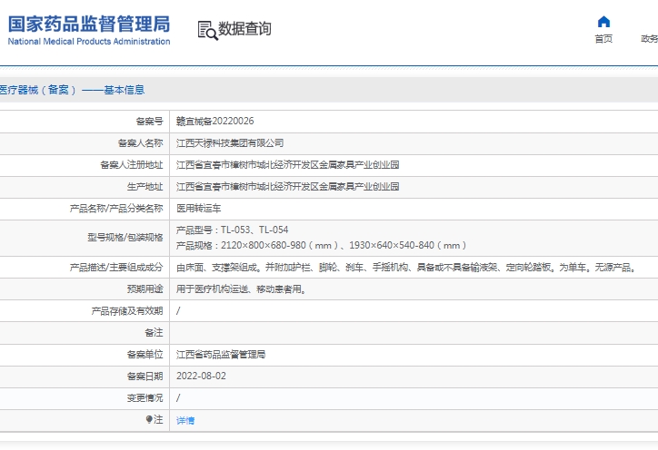Click the 备案人注册地址 label
Image resolution: width=658 pixels, height=450 pixels.
click(x=132, y=164)
